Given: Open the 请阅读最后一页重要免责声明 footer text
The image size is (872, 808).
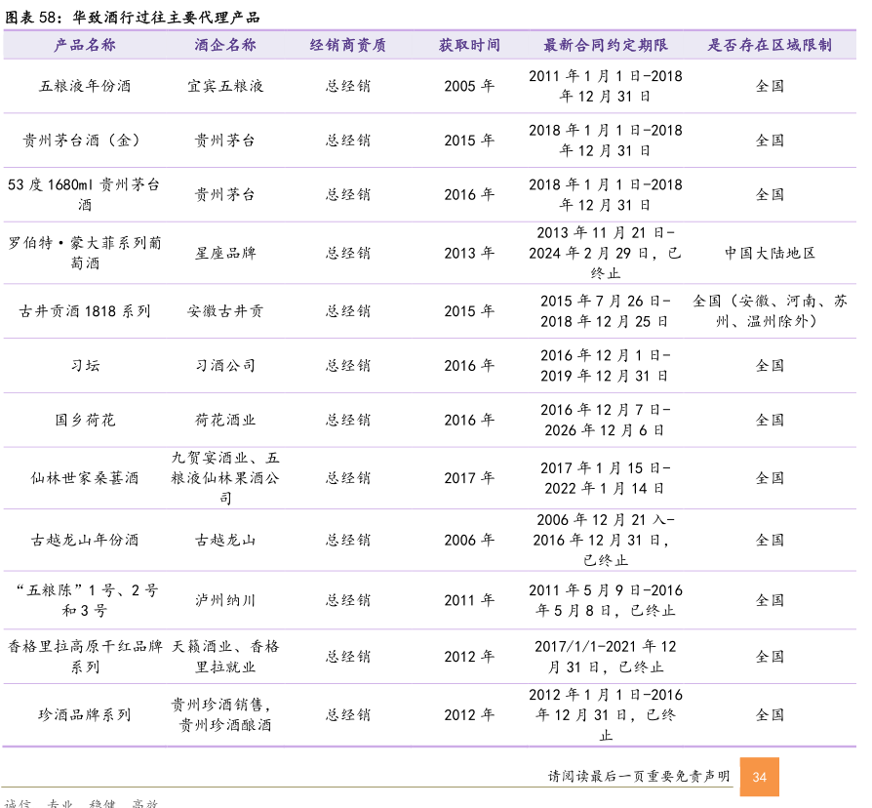Looking at the screenshot, I should pos(638,777).
